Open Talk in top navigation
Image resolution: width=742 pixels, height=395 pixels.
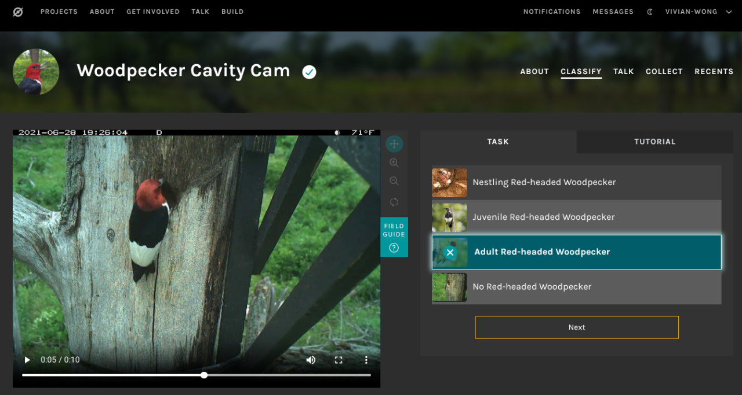coord(201,12)
